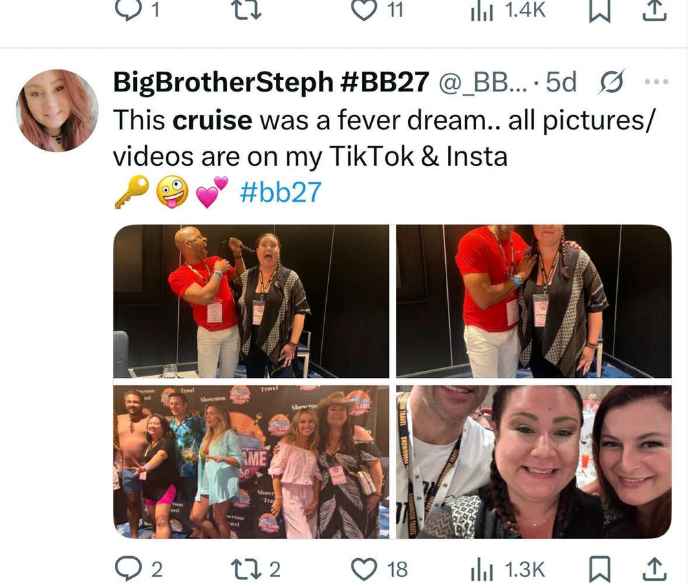Viewport: 688px width, 583px height.
Task: Open BigBrotherSteph #BB27 profile name
Action: pos(271,82)
